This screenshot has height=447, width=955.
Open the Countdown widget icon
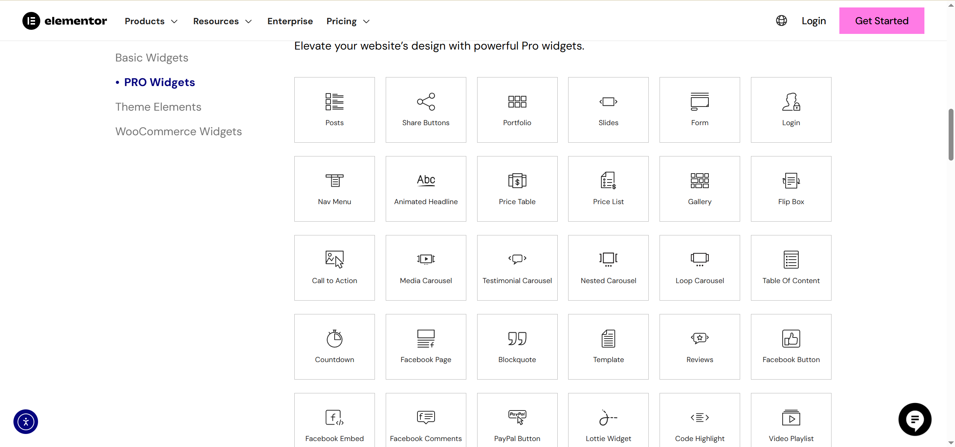334,339
